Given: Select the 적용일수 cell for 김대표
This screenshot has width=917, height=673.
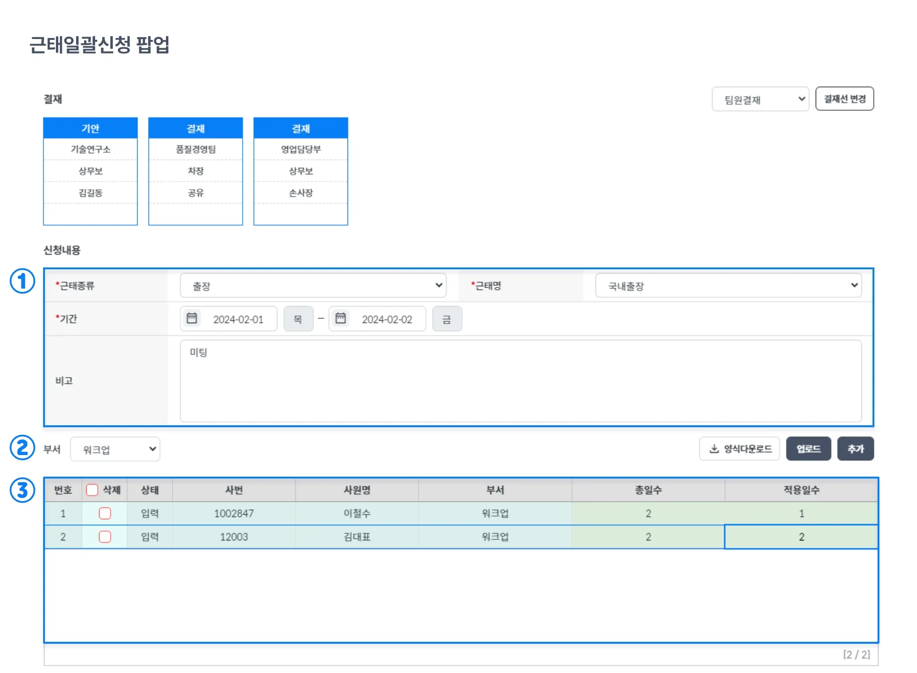Looking at the screenshot, I should pos(801,537).
